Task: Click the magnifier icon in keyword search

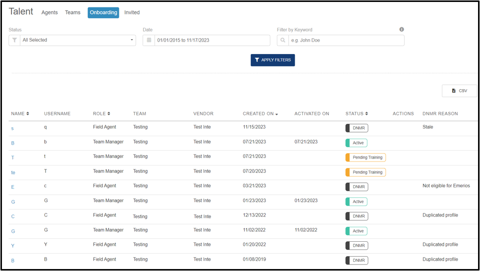Action: 283,40
